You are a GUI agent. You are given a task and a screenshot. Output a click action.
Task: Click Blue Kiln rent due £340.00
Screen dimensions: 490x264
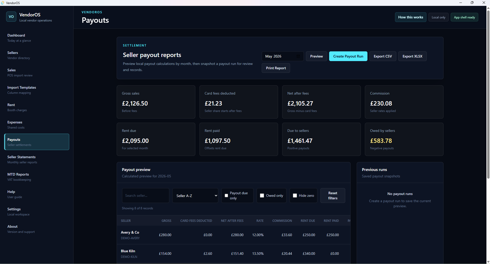(309, 254)
